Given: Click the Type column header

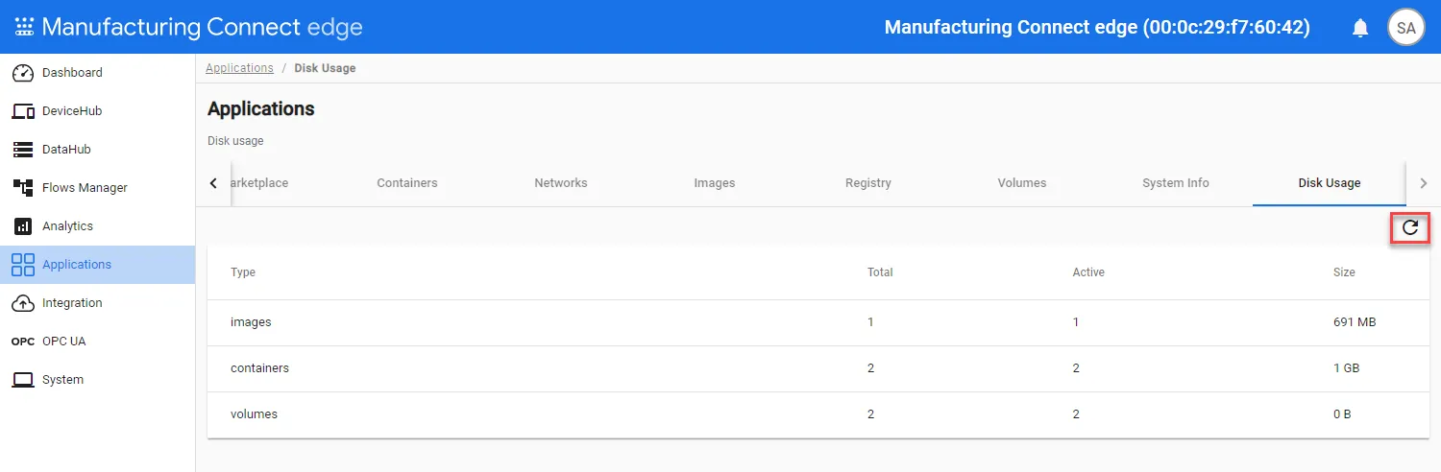Looking at the screenshot, I should [x=243, y=272].
